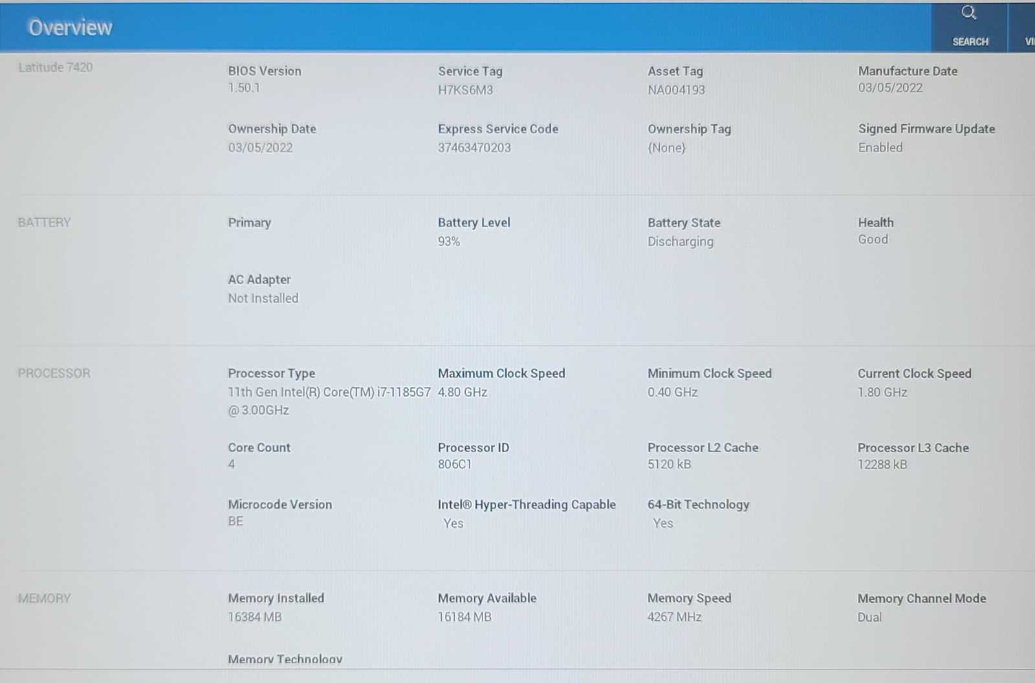Click the Signed Firmware Update label
Screen dimensions: 1035x683
pos(926,129)
